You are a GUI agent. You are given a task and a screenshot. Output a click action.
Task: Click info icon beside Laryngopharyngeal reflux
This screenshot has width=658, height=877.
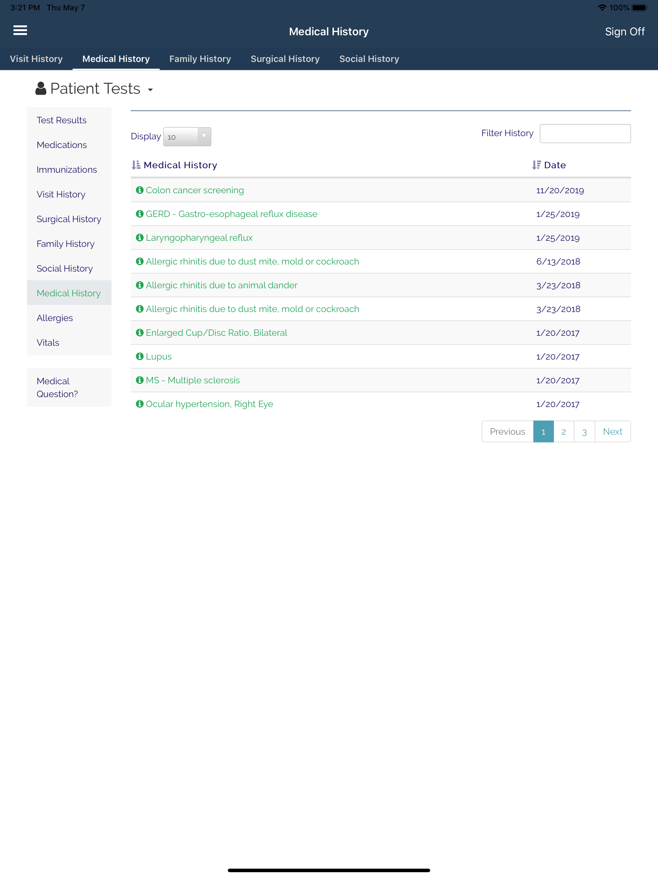pos(140,238)
